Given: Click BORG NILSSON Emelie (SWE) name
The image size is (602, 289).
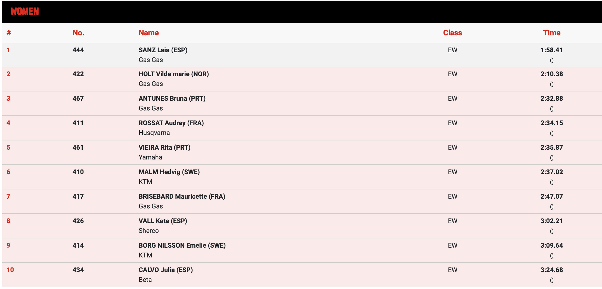Looking at the screenshot, I should [x=182, y=245].
